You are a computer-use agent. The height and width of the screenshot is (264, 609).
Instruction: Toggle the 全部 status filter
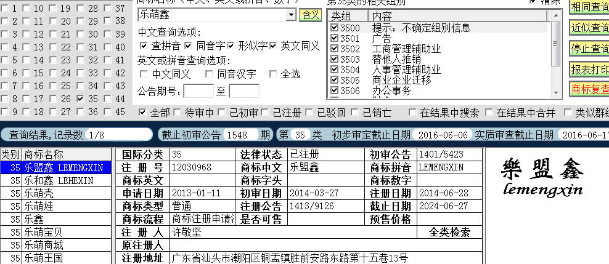142,113
